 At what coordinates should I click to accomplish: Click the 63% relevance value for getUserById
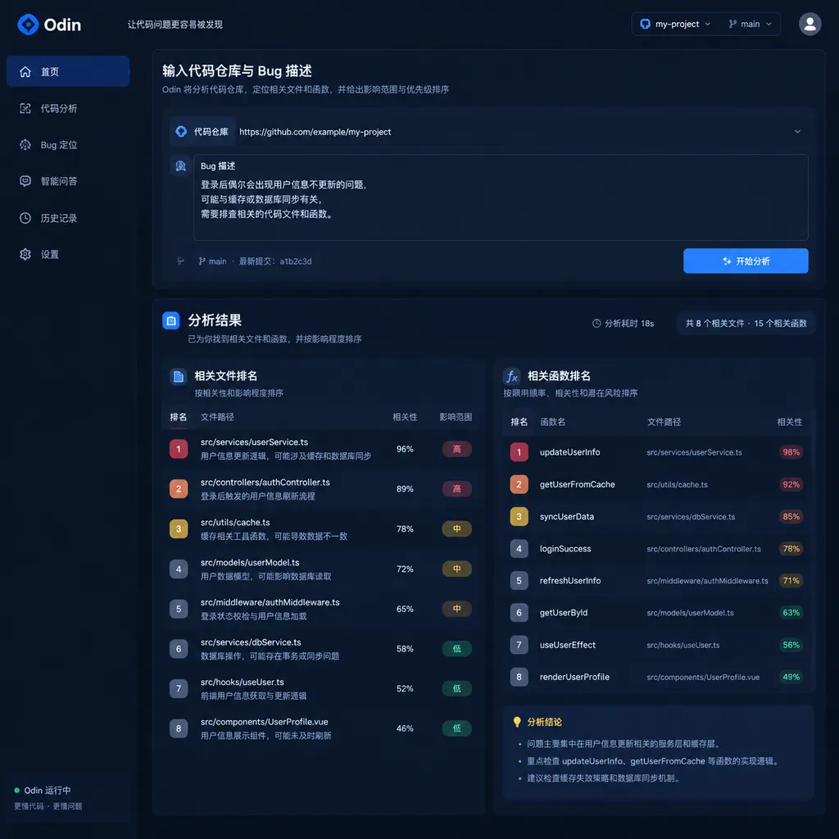point(791,613)
